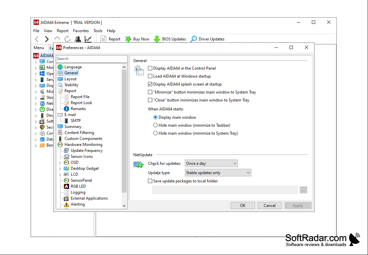Select Logging in Preferences tree
Screen dimensions: 368x255
(x=78, y=192)
